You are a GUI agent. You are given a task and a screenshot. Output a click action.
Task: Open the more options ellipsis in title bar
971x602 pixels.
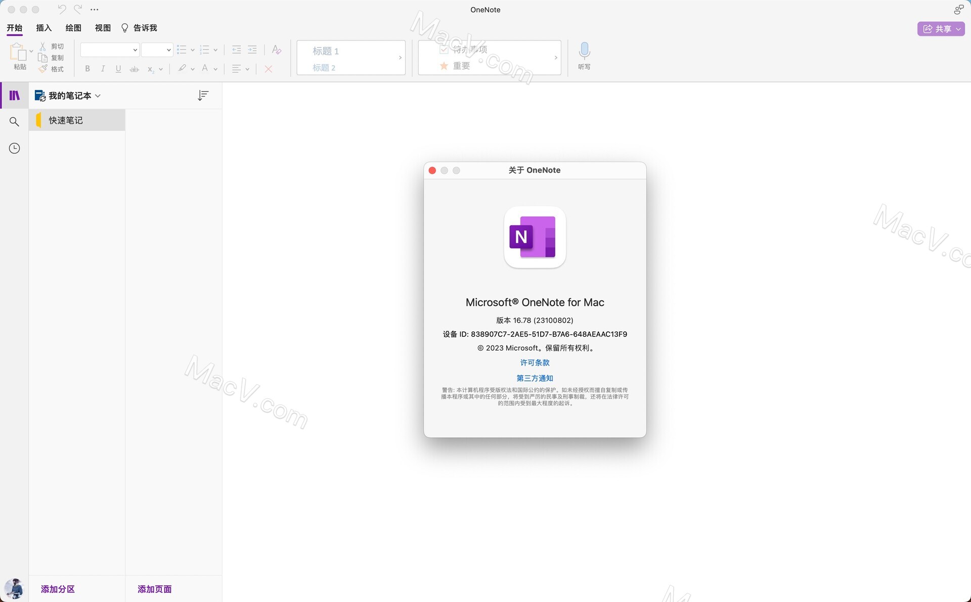(95, 10)
